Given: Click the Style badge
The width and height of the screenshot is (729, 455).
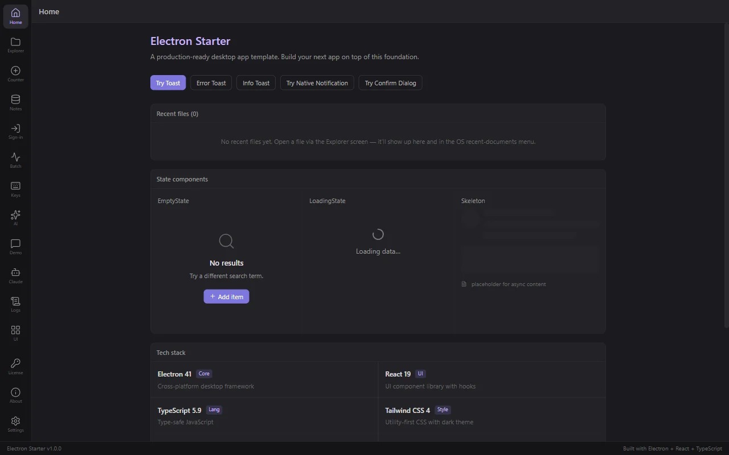Looking at the screenshot, I should 443,409.
